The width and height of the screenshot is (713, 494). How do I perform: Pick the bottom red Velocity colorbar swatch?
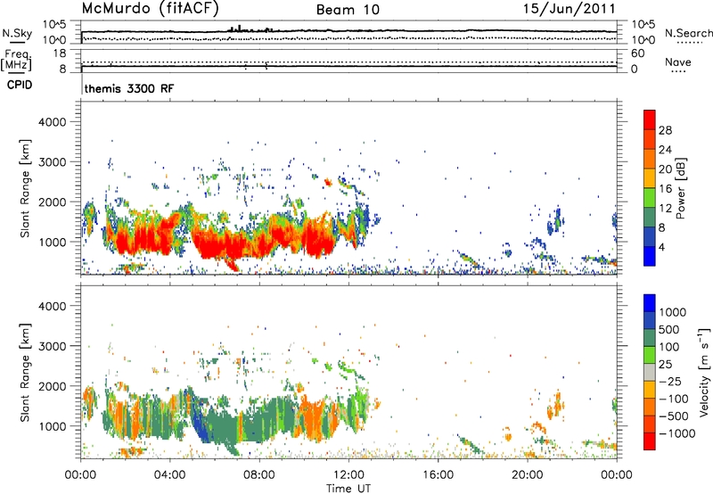pos(650,441)
